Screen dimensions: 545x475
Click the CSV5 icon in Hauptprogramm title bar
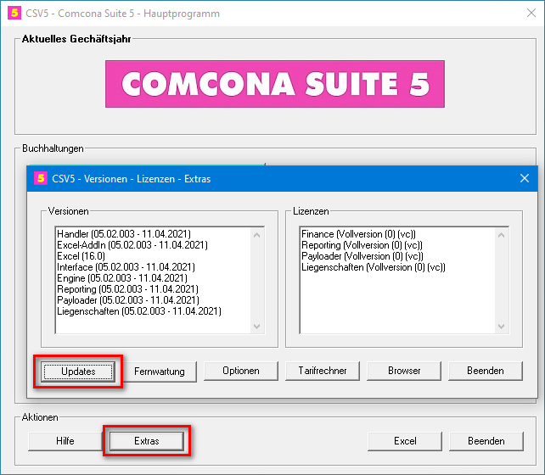point(14,14)
